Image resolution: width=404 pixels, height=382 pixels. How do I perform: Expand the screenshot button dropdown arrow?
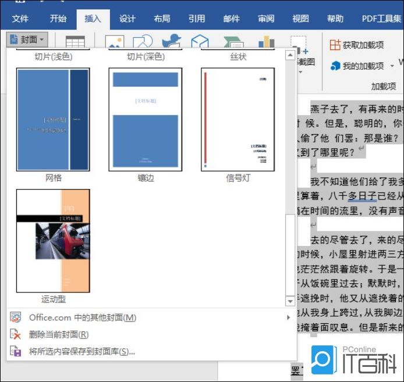[x=300, y=72]
